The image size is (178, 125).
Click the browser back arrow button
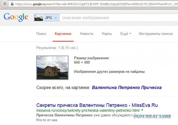[5, 4]
